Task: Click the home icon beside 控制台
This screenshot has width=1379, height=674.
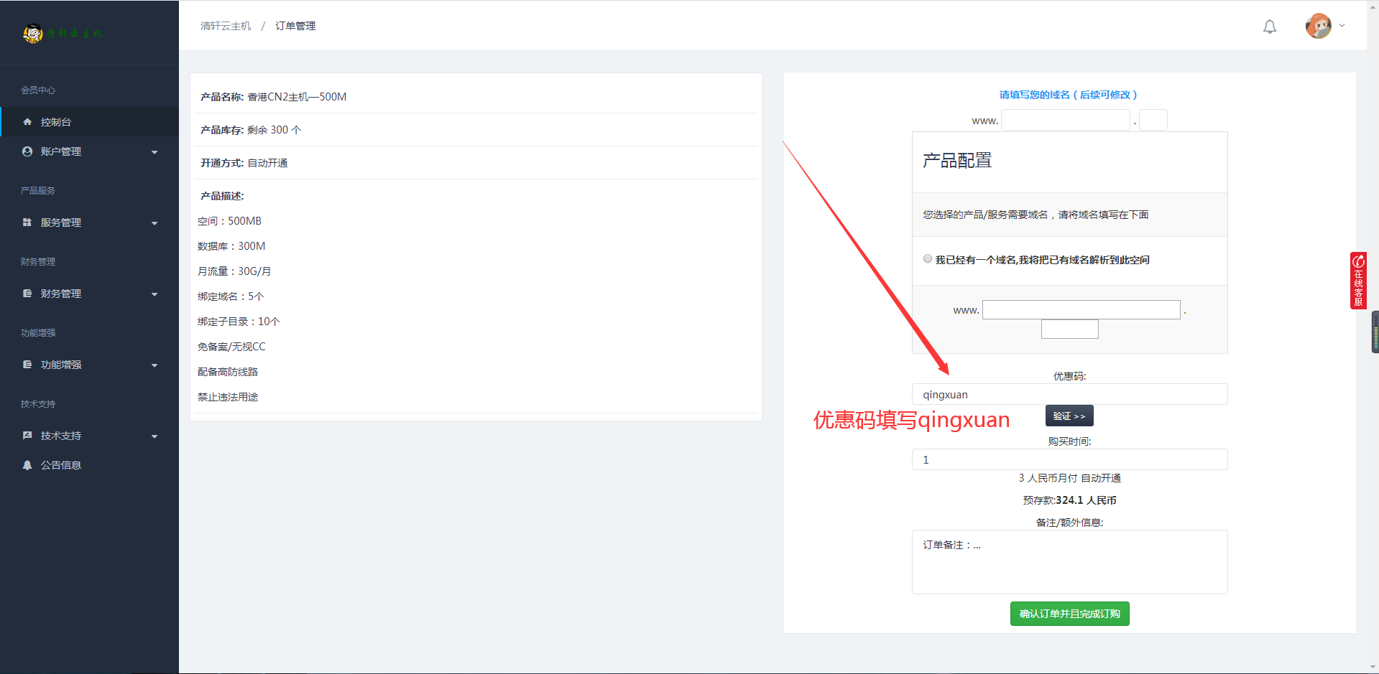Action: tap(27, 122)
